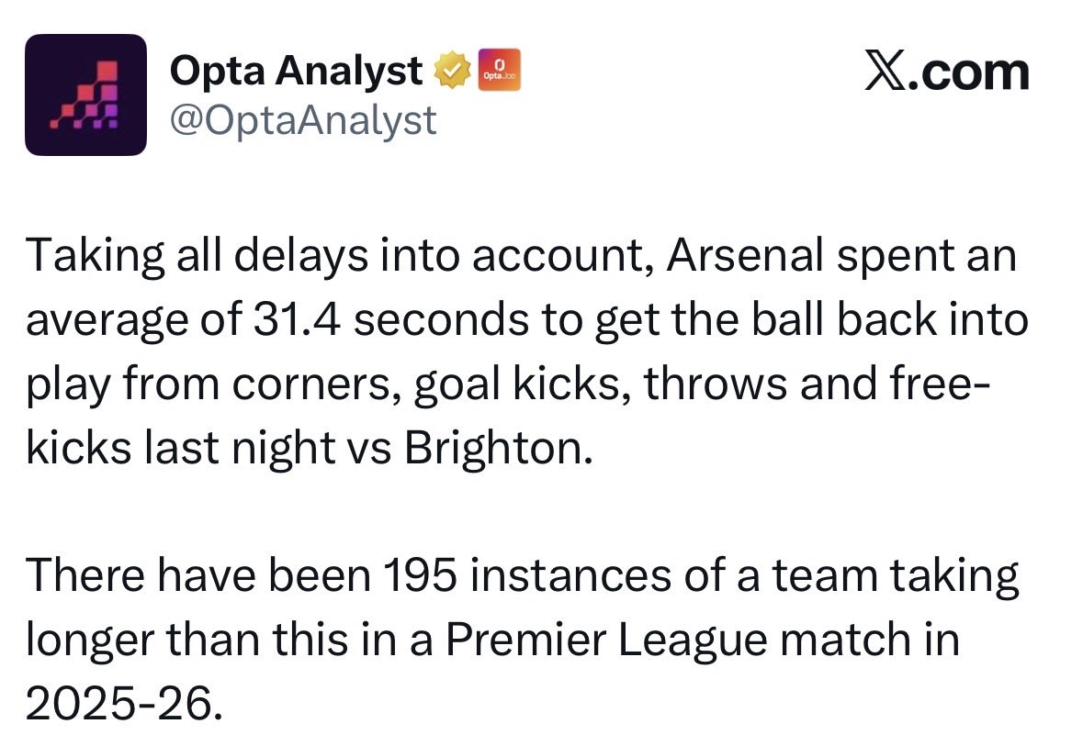The image size is (1083, 735).
Task: Click the word throws in the tweet
Action: (x=716, y=384)
